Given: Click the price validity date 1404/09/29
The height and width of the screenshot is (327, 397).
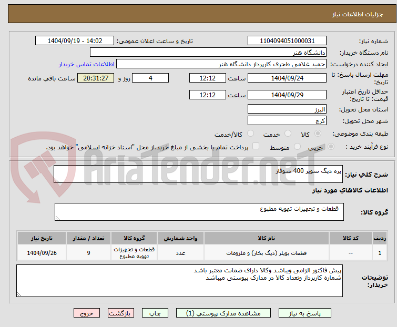Looking at the screenshot, I should click(x=287, y=95).
